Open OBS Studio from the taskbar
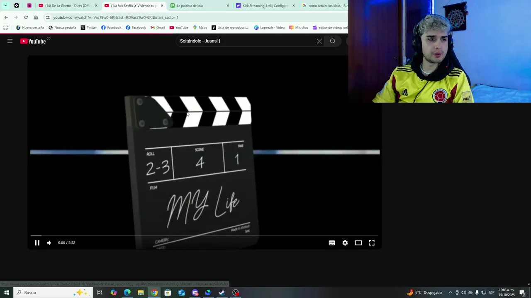 coord(236,293)
